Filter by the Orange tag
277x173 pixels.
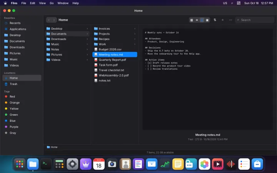(x=22, y=103)
